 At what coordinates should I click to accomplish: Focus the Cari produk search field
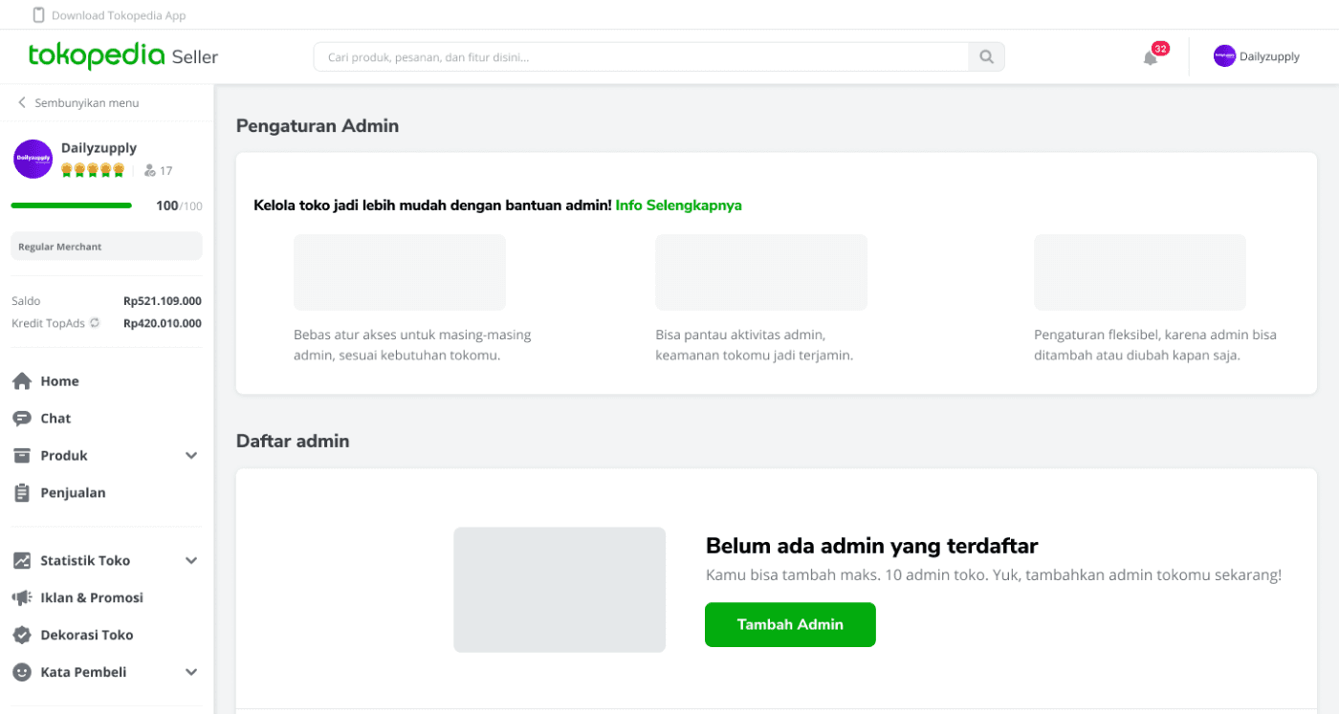click(641, 57)
